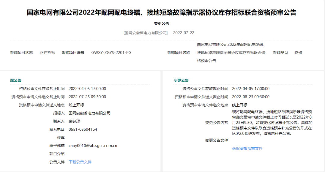Viewport: 325px width, 172px height.
Task: Click the publisher name in square brackets
Action: 146,33
